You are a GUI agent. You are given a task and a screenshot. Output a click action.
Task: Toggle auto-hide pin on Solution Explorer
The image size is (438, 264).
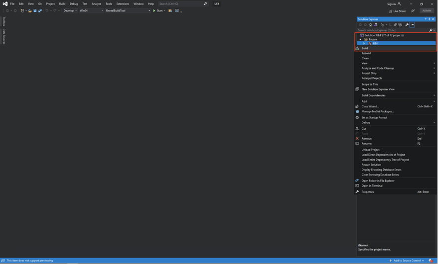(x=430, y=19)
